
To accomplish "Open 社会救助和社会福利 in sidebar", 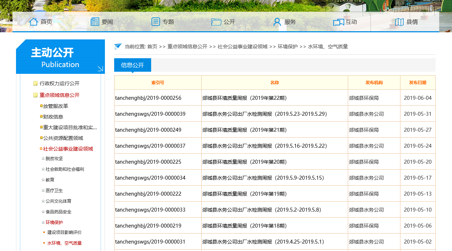I will point(65,169).
